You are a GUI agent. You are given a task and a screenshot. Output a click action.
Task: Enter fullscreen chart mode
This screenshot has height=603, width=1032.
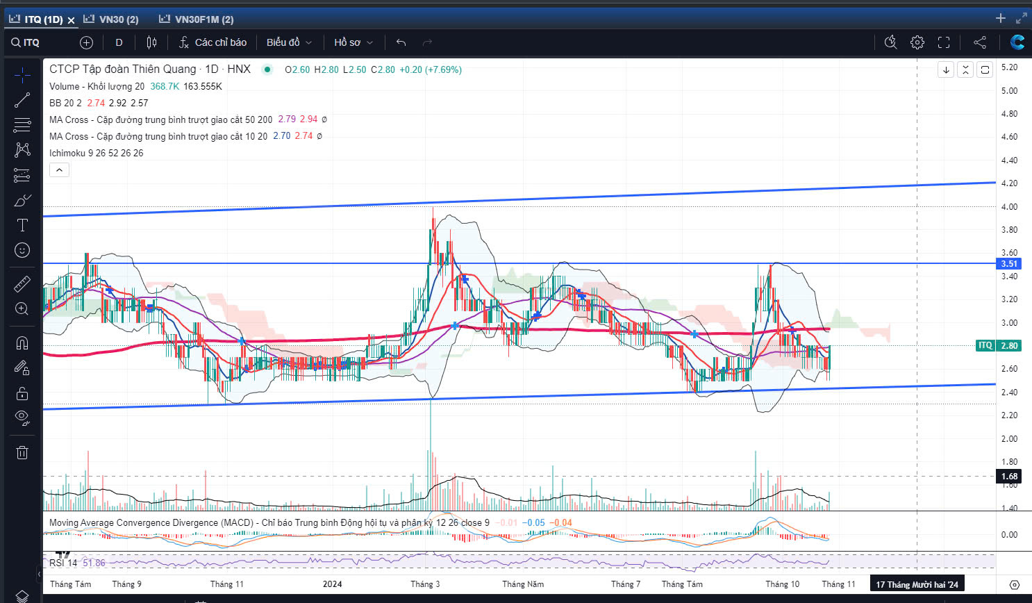[944, 42]
